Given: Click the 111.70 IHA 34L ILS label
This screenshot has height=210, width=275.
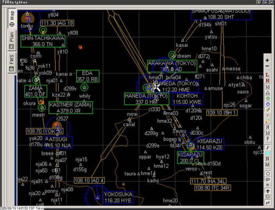Looking at the screenshot, I should pos(208,181).
